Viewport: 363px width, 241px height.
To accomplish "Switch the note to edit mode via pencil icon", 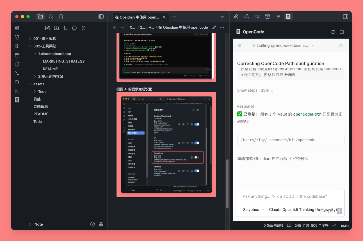I will (x=214, y=27).
